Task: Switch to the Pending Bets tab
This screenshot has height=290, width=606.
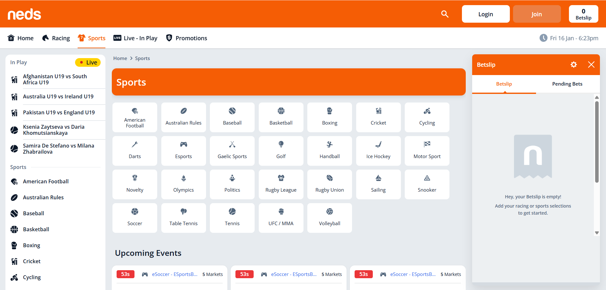Action: point(567,84)
